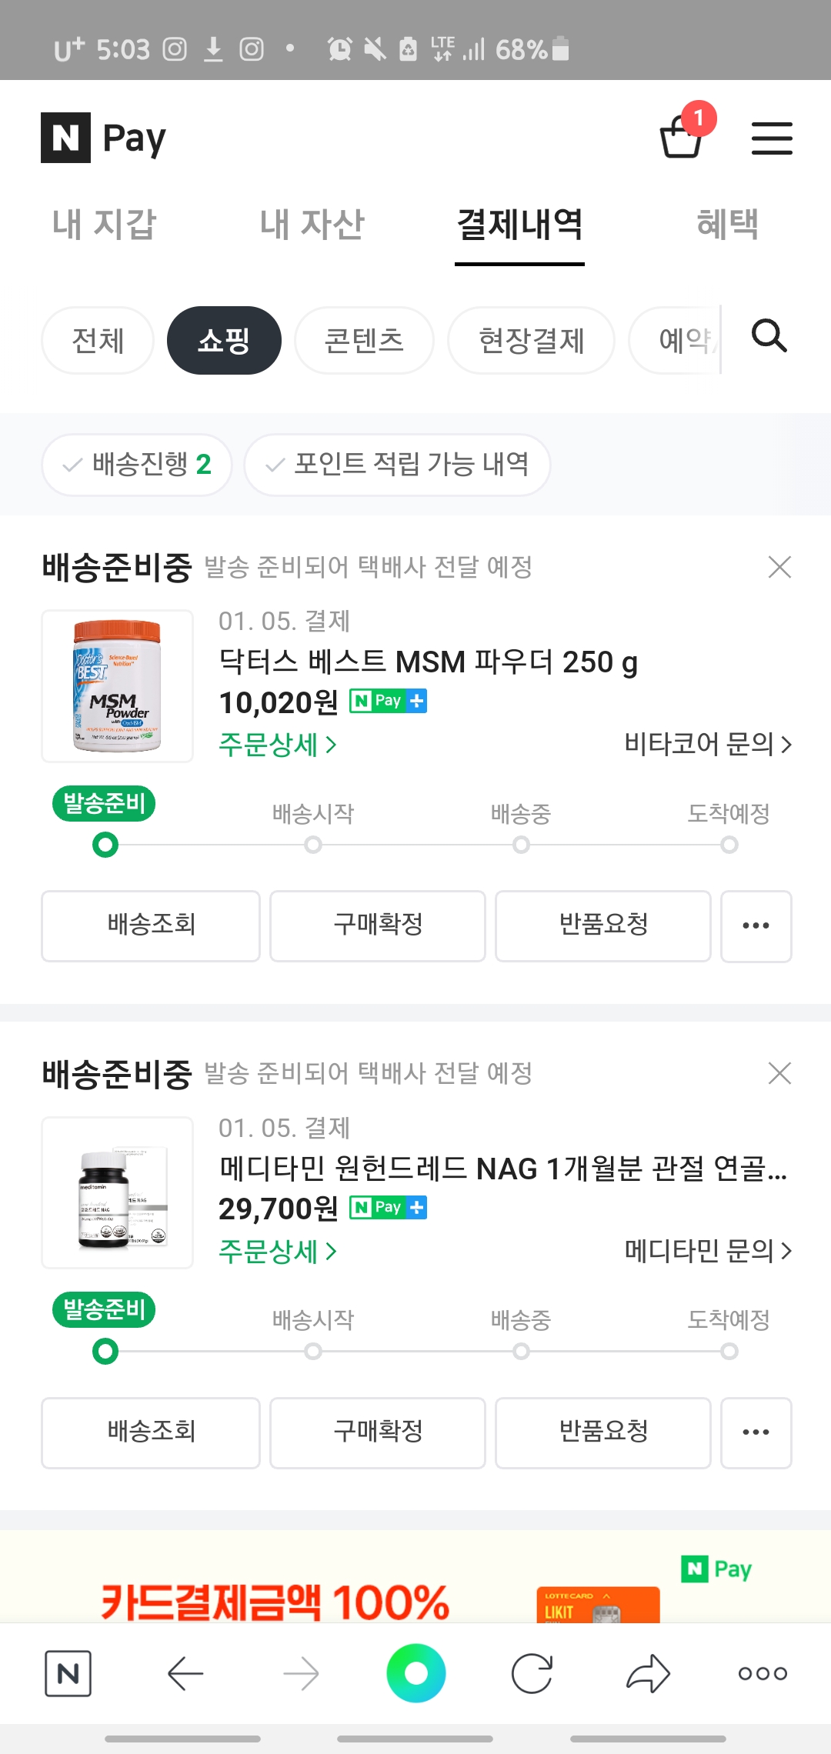
Task: Toggle the 포인트 적립 가능 내역 filter
Action: pos(397,465)
